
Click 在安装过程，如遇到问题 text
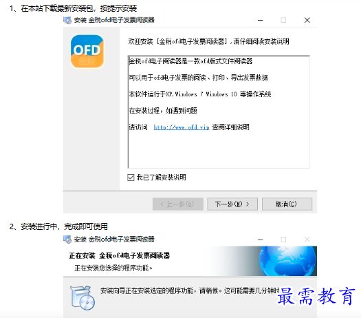[163, 111]
